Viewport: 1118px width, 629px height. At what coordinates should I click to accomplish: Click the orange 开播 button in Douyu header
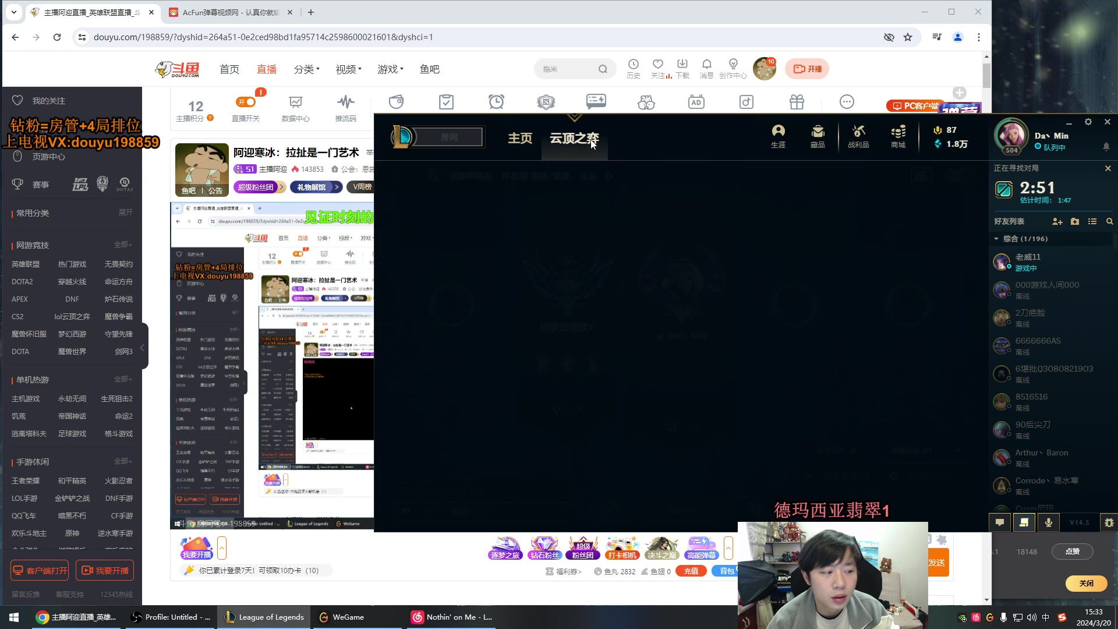point(806,68)
